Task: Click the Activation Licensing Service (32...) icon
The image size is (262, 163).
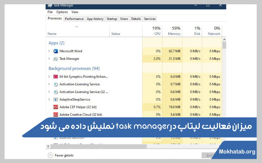Action: coord(56,92)
